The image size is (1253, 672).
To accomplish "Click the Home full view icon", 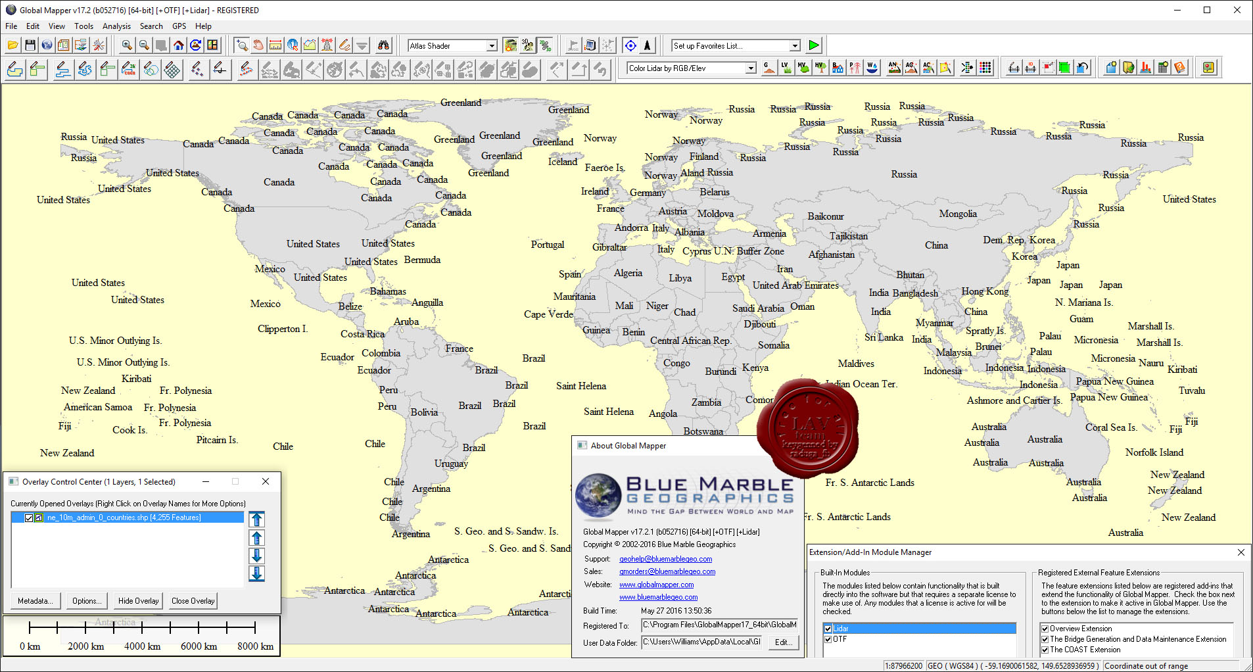I will coord(178,45).
